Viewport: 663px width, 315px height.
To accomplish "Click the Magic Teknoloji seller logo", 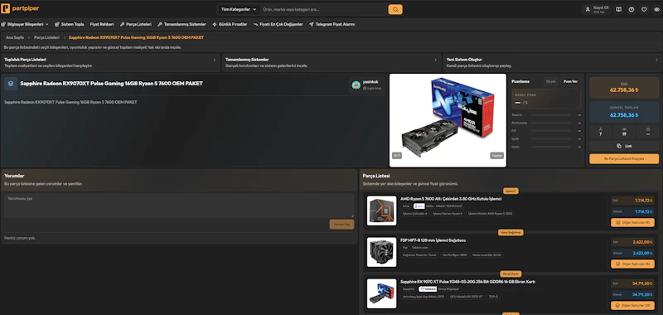I will 419,206.
